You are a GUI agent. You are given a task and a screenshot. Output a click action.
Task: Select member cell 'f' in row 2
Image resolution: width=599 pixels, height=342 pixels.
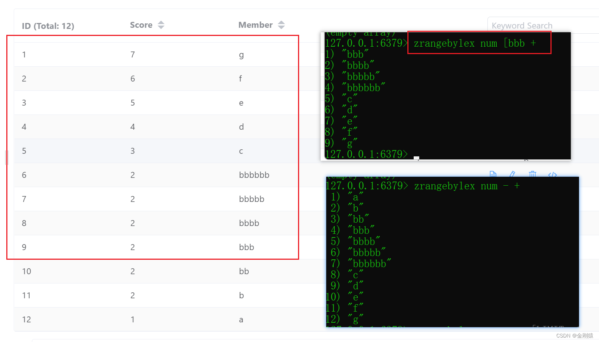coord(240,79)
